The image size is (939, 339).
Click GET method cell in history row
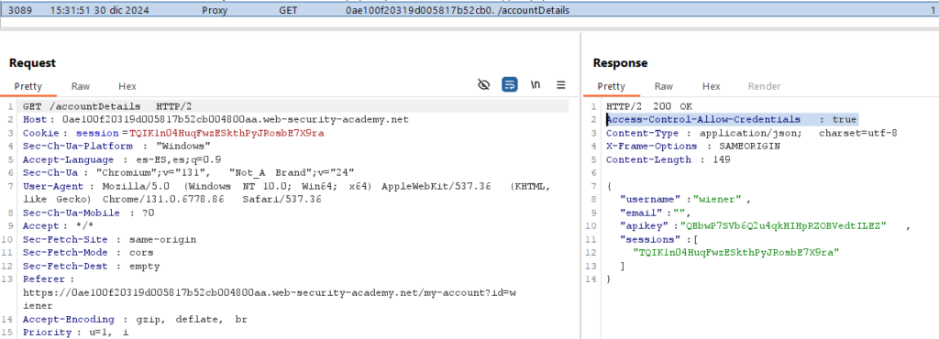click(x=287, y=10)
